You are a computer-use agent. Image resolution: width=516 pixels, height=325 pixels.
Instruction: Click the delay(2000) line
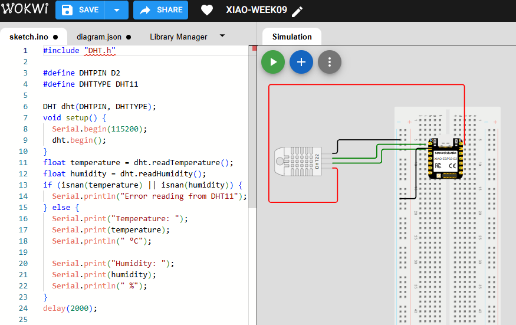tap(70, 308)
